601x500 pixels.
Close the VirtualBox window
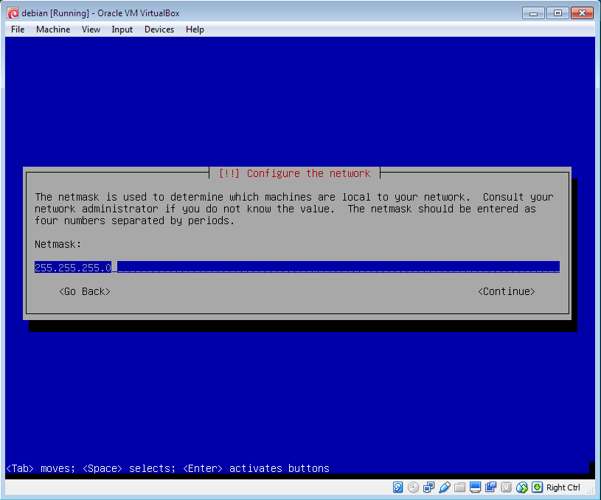click(582, 13)
